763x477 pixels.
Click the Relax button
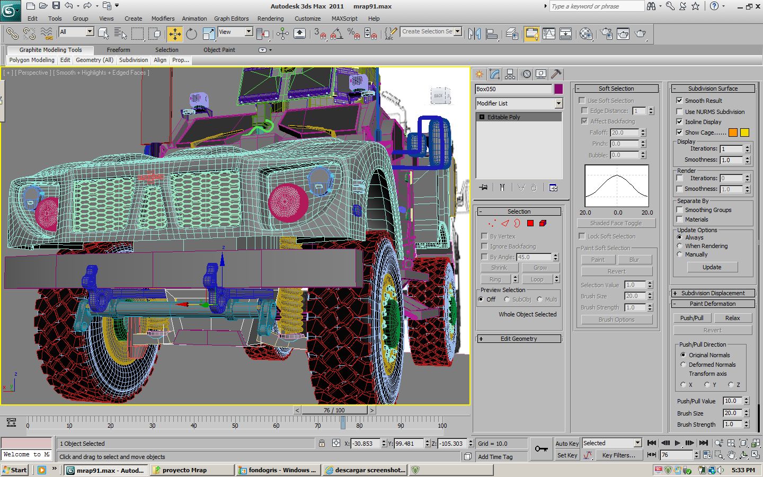[733, 318]
